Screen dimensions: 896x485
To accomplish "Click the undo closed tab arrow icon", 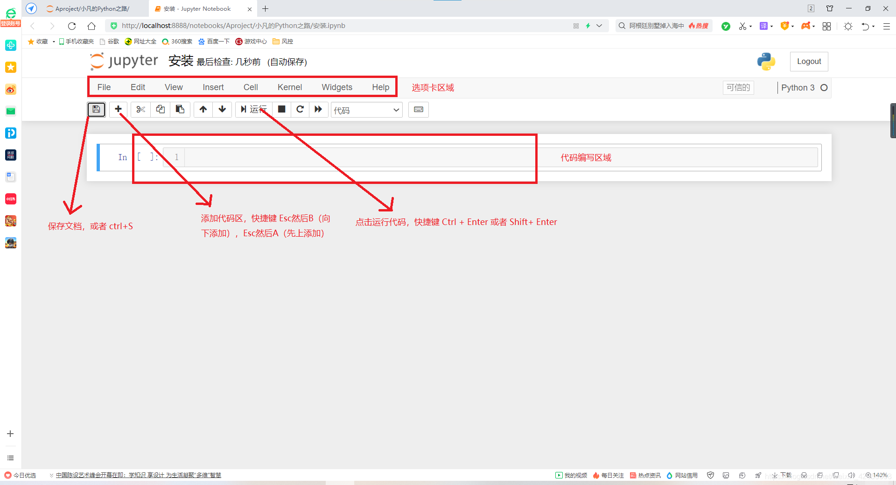I will click(x=865, y=26).
